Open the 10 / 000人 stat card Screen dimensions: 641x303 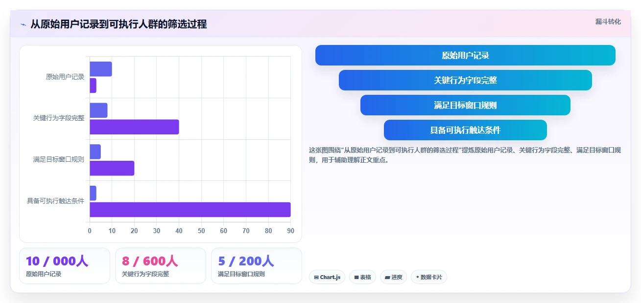[65, 266]
